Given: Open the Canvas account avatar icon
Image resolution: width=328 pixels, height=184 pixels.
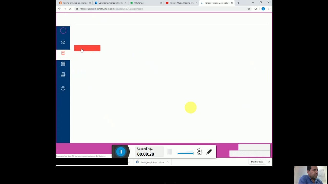Looking at the screenshot, I should (63, 31).
